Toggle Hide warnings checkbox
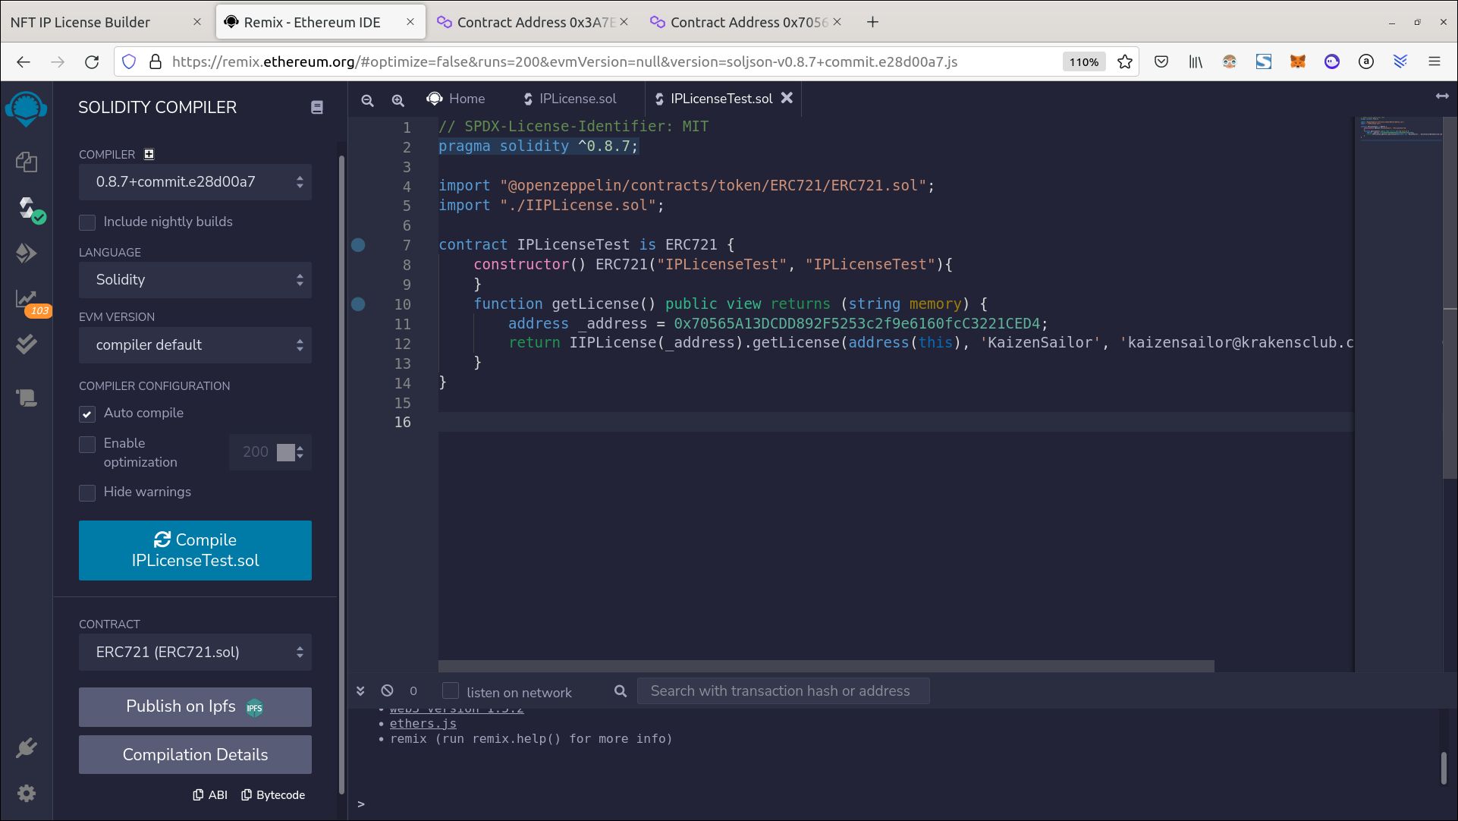The width and height of the screenshot is (1458, 821). click(88, 492)
